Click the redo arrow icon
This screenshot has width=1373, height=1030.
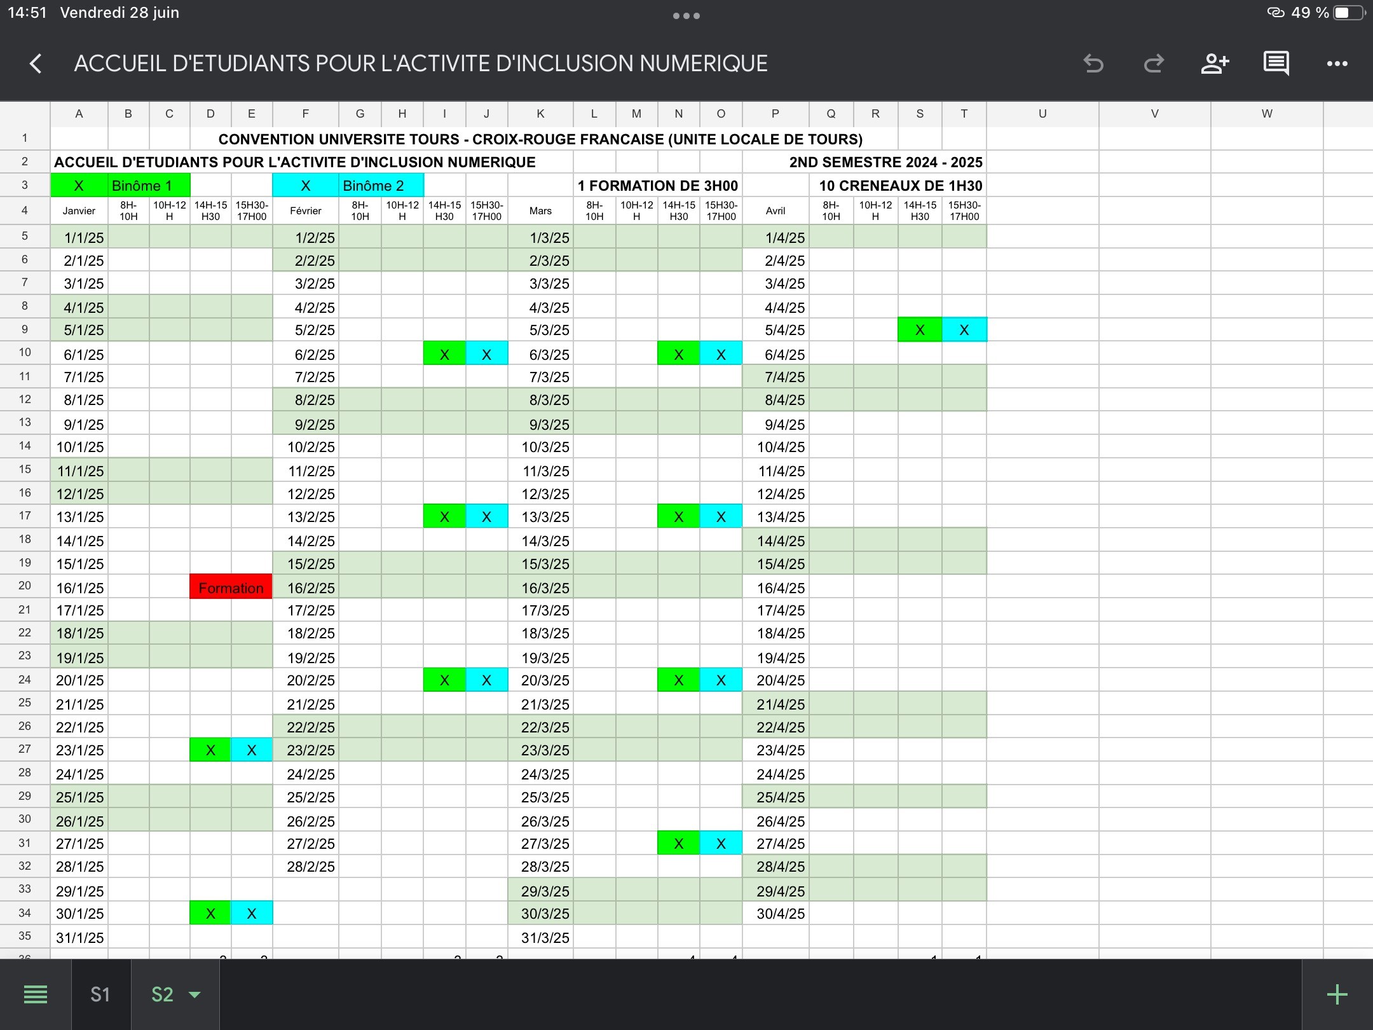coord(1154,64)
